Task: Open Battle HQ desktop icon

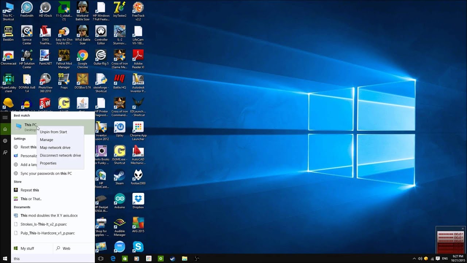Action: pos(120,81)
